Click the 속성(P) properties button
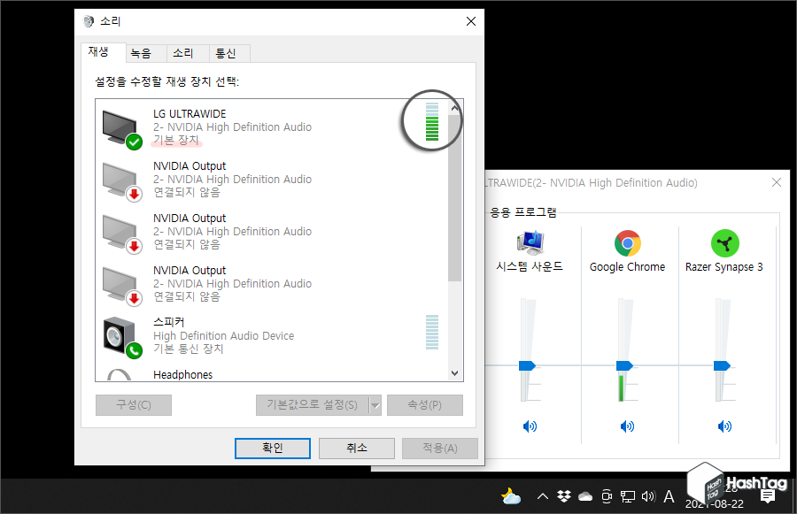The height and width of the screenshot is (514, 797). (424, 404)
